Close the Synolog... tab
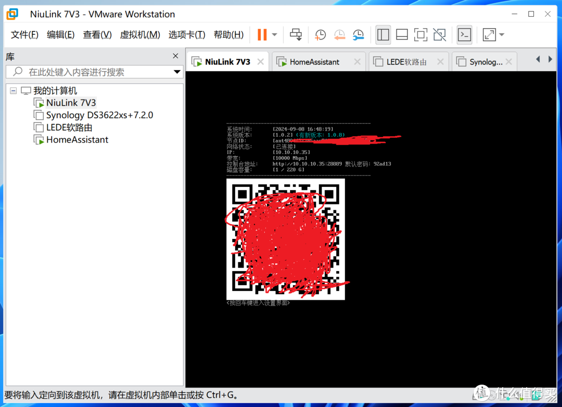This screenshot has height=407, width=562. pos(509,62)
